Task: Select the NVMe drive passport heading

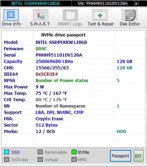Action: (63, 35)
